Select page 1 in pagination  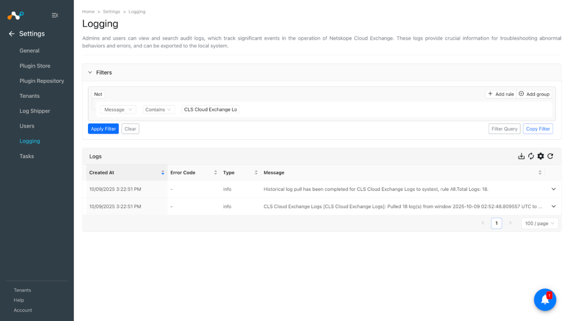pos(497,223)
